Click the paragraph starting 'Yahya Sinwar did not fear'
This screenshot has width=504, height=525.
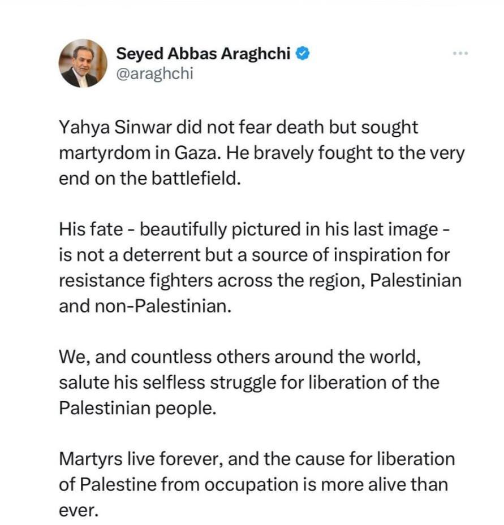262,153
